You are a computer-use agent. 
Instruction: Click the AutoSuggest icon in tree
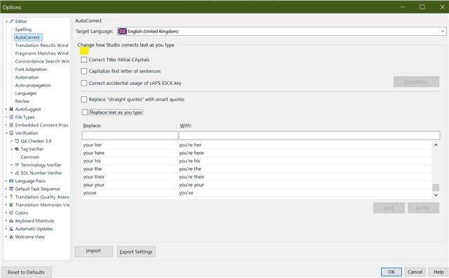pyautogui.click(x=11, y=110)
